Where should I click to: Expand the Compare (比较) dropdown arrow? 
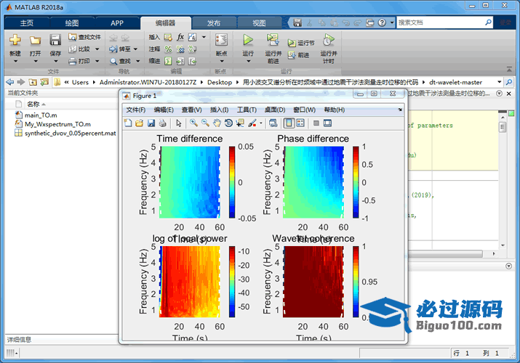pos(97,49)
